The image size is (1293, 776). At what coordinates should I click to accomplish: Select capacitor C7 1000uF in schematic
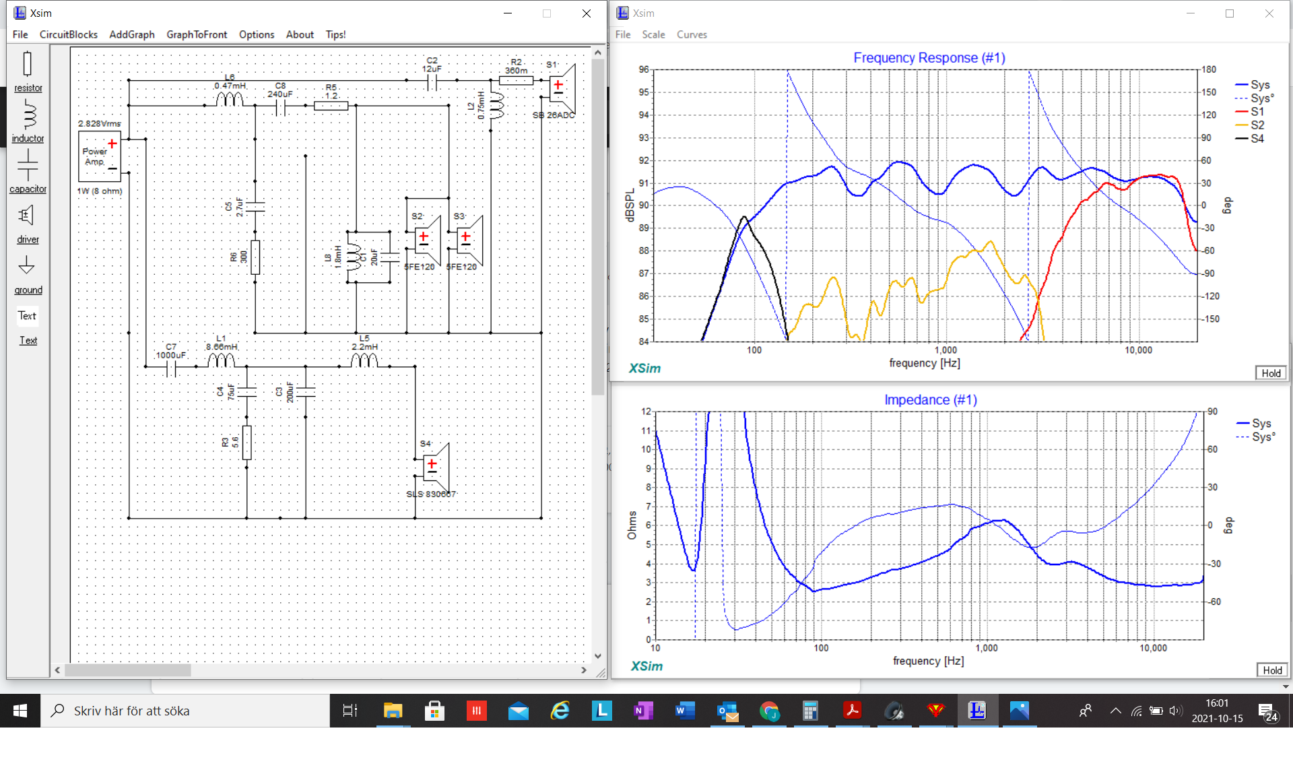coord(171,367)
